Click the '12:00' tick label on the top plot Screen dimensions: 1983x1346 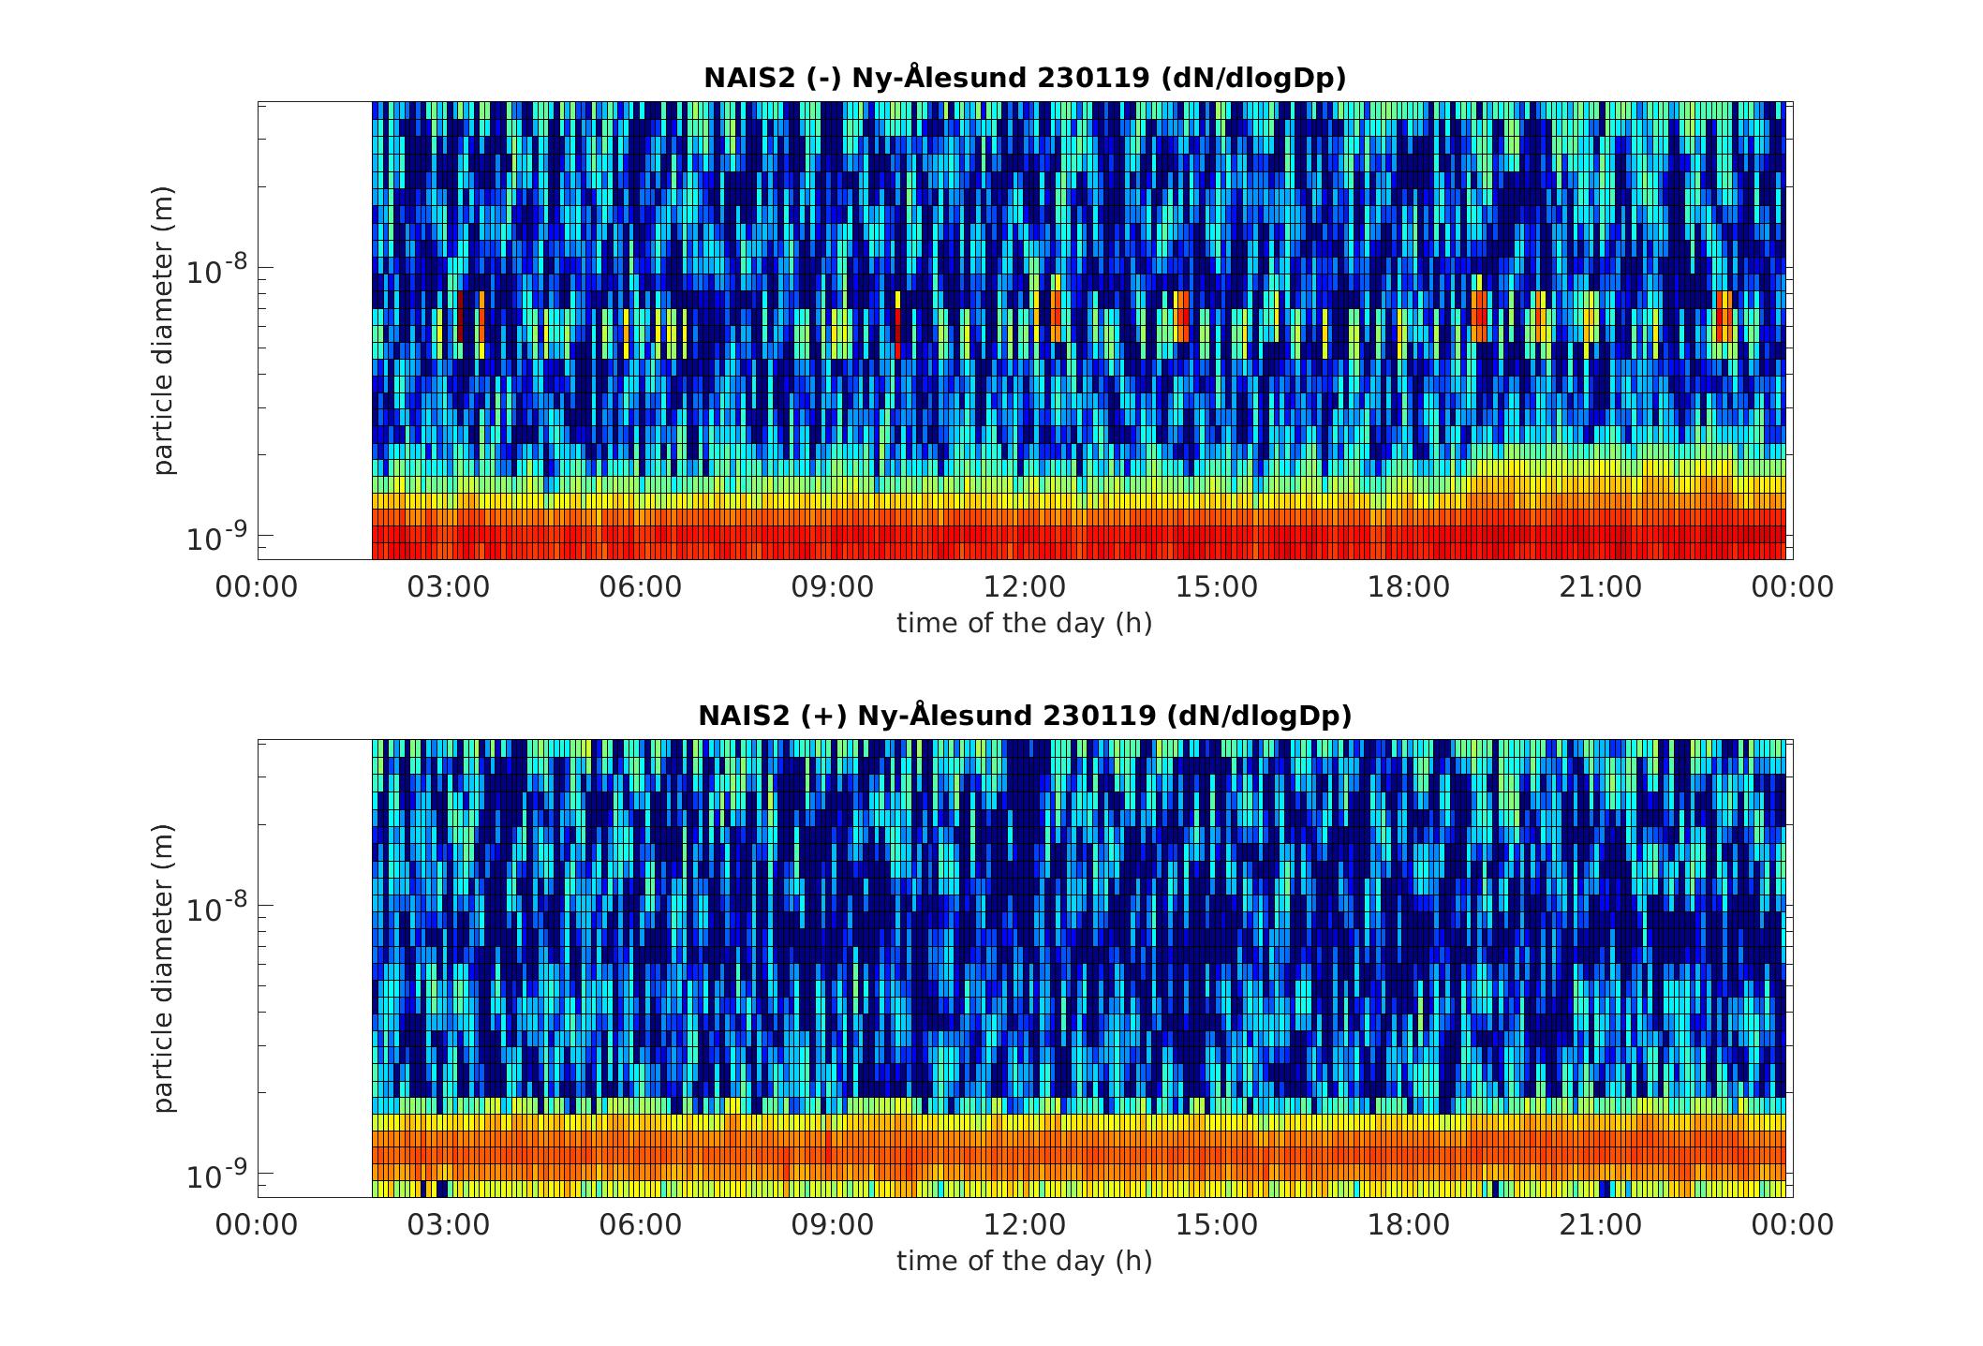pos(1025,587)
